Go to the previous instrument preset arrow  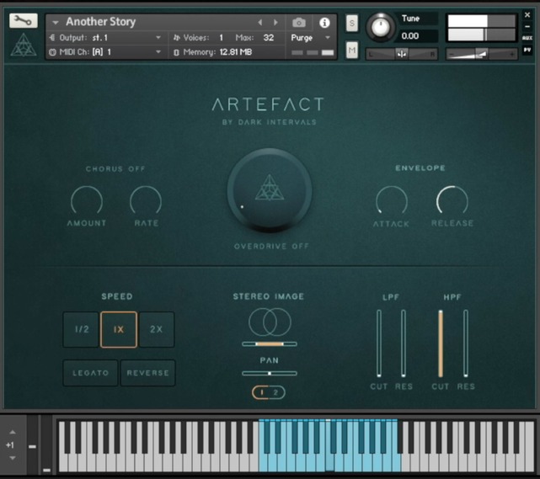pos(259,23)
